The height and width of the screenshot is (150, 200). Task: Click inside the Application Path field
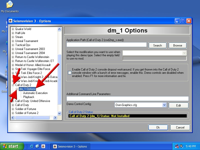coord(106,45)
